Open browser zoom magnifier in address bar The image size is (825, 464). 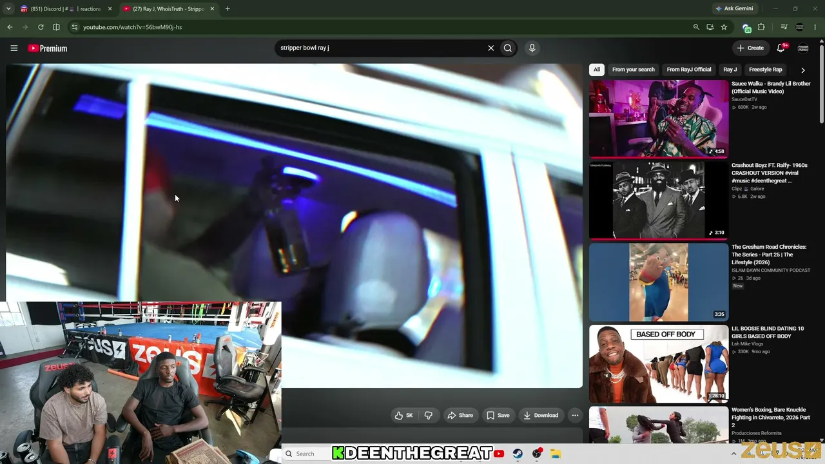696,27
